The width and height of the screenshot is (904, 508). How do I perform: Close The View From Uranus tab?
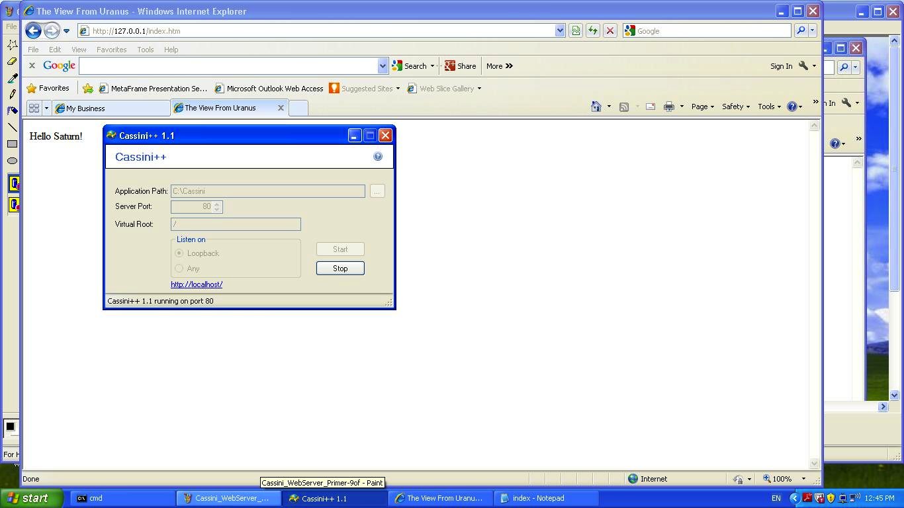tap(281, 108)
